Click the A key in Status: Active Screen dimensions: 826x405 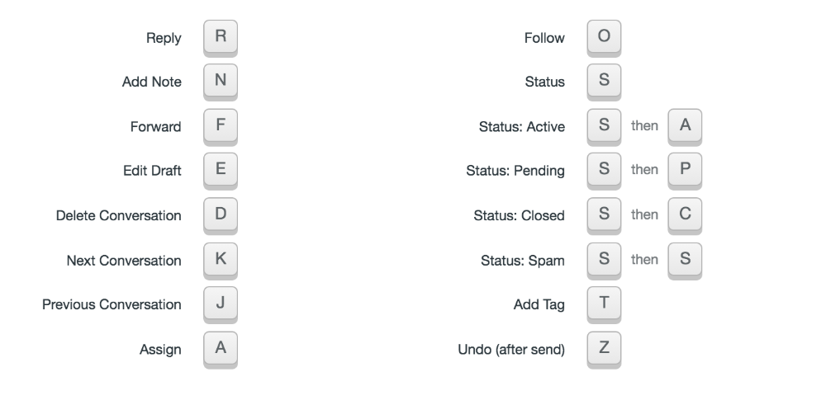[685, 126]
